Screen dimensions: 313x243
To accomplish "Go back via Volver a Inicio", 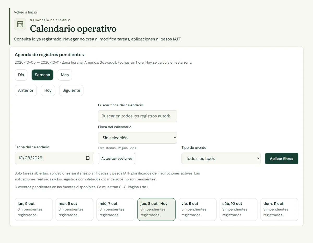I will pyautogui.click(x=25, y=12).
